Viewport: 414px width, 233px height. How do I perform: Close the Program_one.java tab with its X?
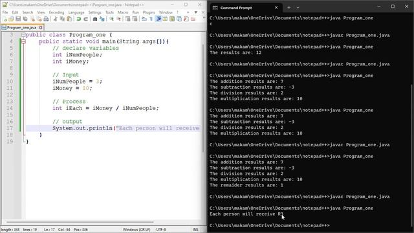[x=40, y=27]
